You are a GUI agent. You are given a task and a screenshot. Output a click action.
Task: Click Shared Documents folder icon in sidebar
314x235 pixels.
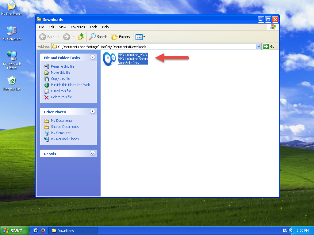pos(47,127)
